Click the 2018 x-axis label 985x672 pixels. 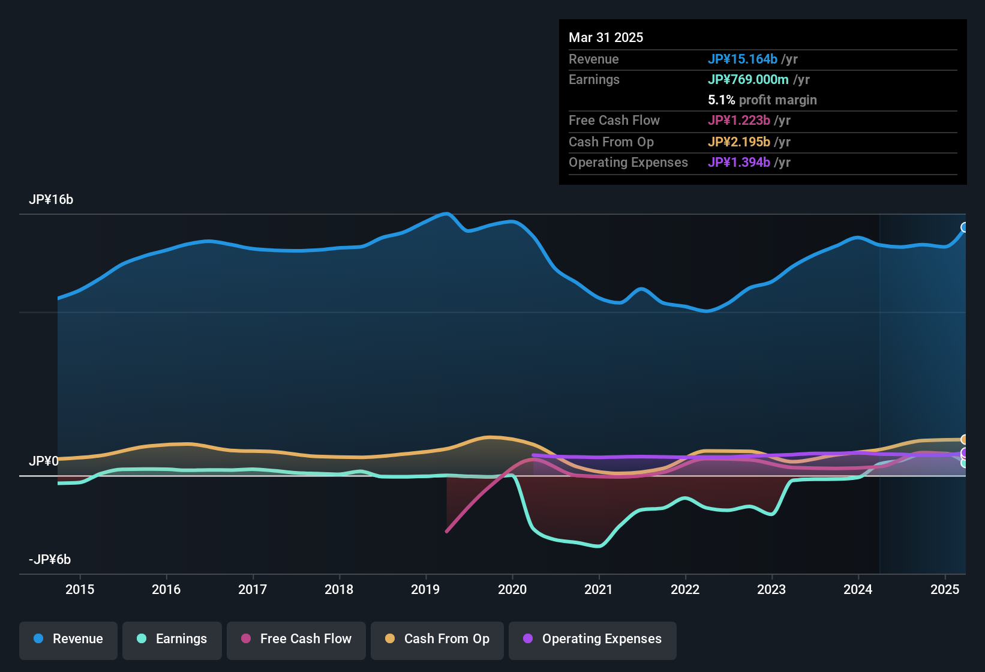[x=339, y=589]
